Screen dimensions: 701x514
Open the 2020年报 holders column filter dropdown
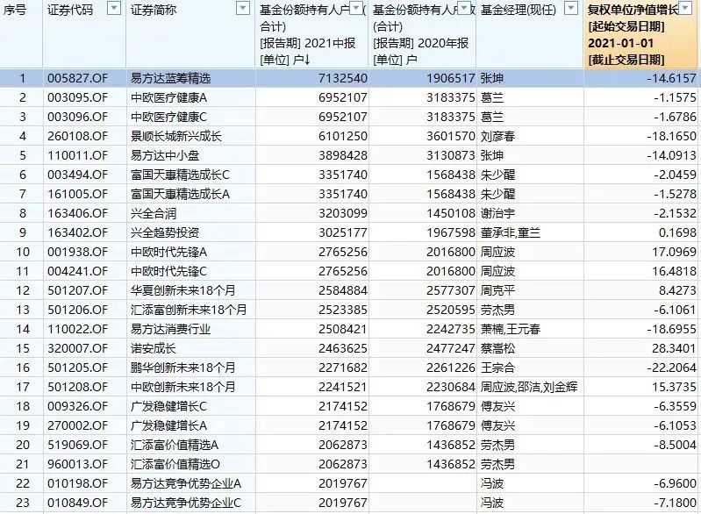[x=465, y=8]
